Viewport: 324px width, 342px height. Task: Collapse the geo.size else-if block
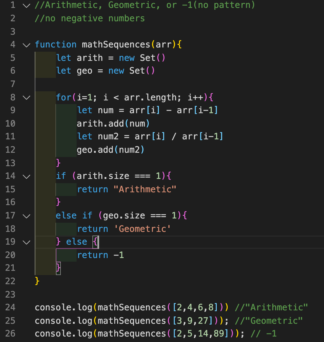pyautogui.click(x=26, y=215)
